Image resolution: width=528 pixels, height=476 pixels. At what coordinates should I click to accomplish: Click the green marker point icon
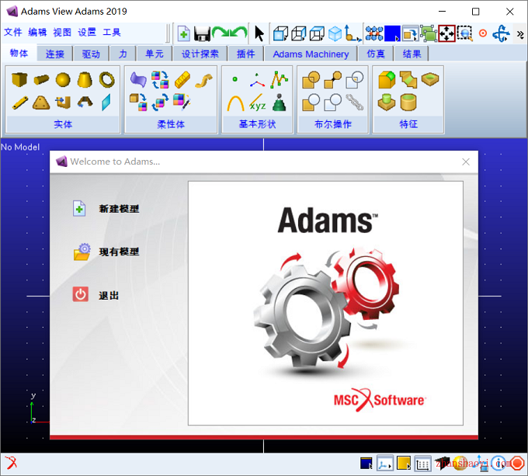234,79
